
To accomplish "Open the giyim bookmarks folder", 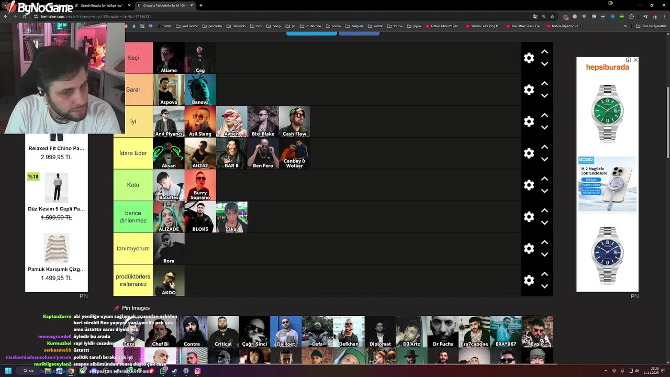I will pos(414,26).
